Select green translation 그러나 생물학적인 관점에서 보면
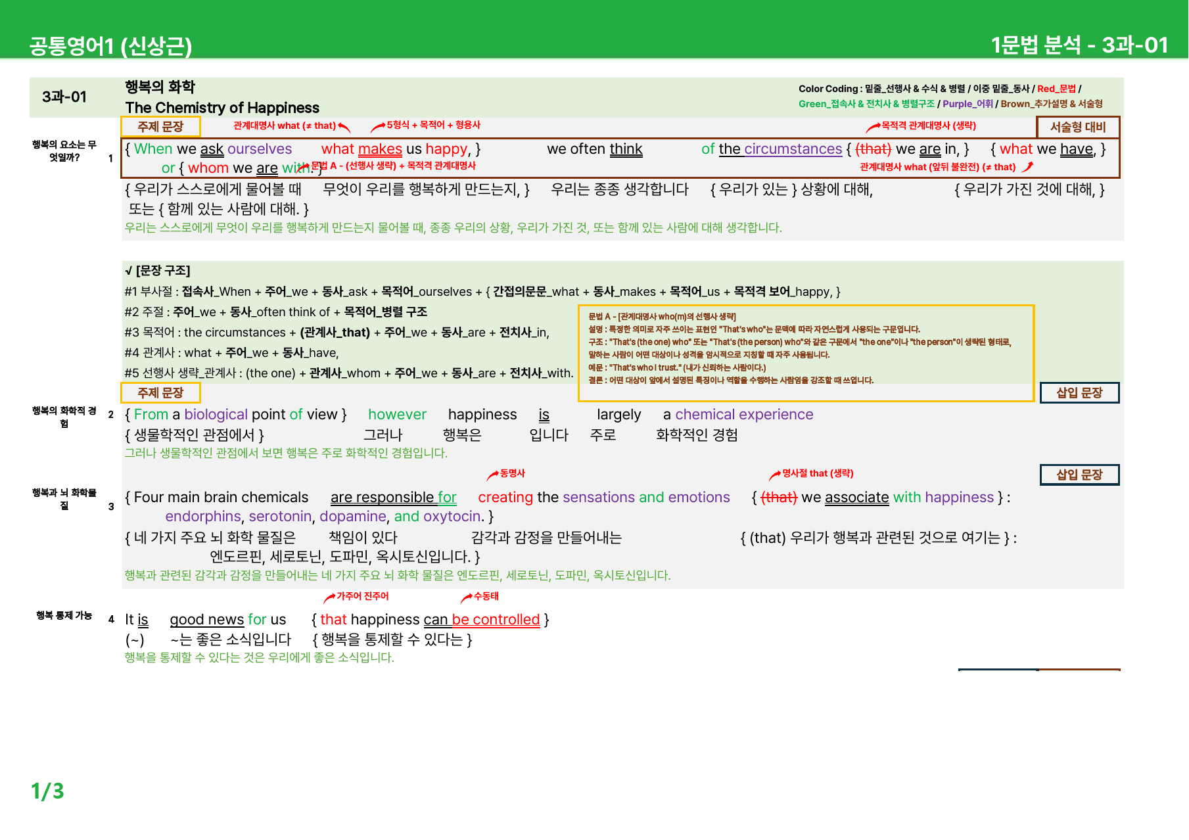Image resolution: width=1189 pixels, height=840 pixels. [x=286, y=454]
